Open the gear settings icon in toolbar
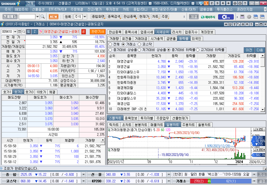 [x=249, y=17]
